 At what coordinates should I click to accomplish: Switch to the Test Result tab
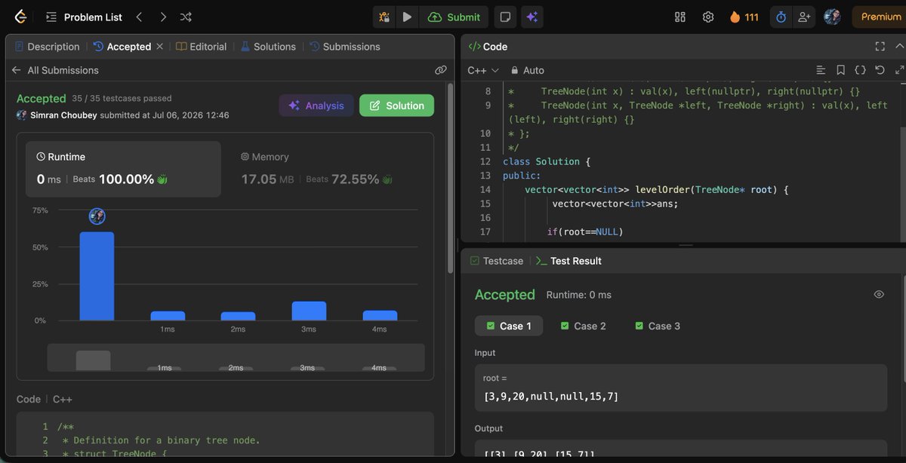(569, 261)
